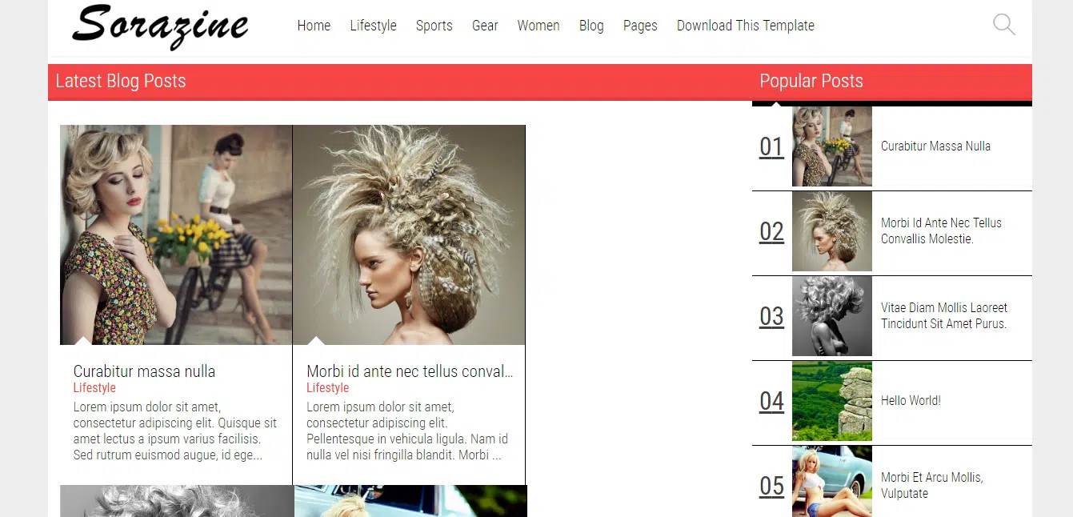
Task: Click the Lifestyle category under Curabitur post
Action: point(94,388)
